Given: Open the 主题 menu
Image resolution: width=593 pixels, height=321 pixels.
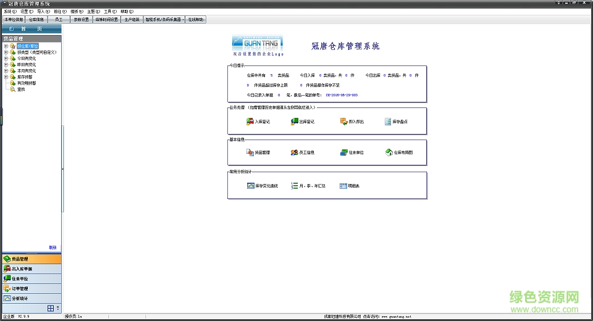Looking at the screenshot, I should pyautogui.click(x=93, y=11).
